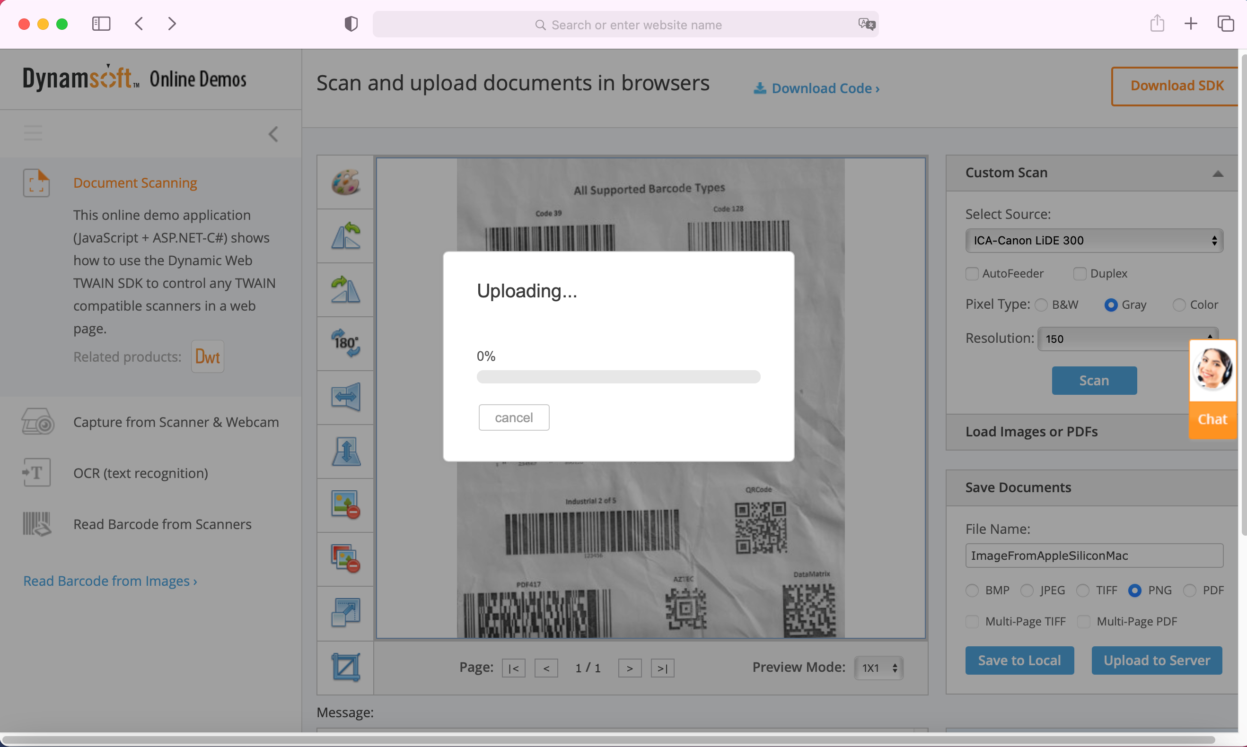Image resolution: width=1247 pixels, height=747 pixels.
Task: Rotate image 180 degrees
Action: click(345, 344)
